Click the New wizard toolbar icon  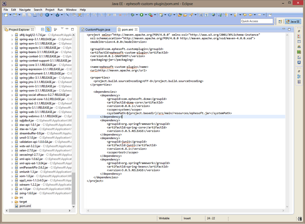click(6, 15)
